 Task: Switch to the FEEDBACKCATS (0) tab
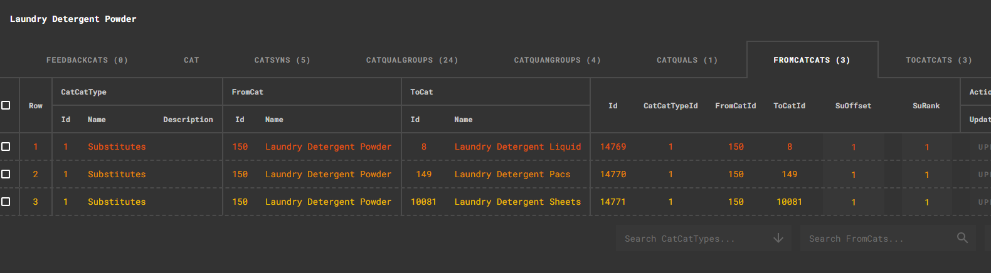pos(87,60)
